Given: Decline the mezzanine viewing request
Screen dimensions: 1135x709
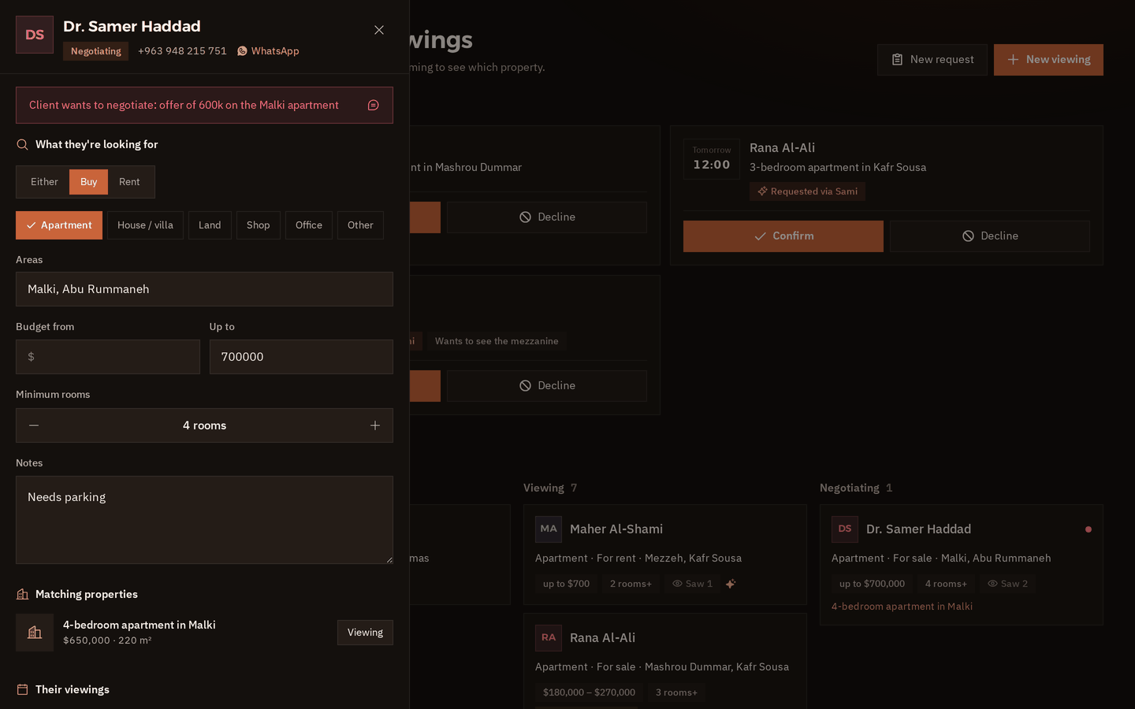Looking at the screenshot, I should (547, 386).
